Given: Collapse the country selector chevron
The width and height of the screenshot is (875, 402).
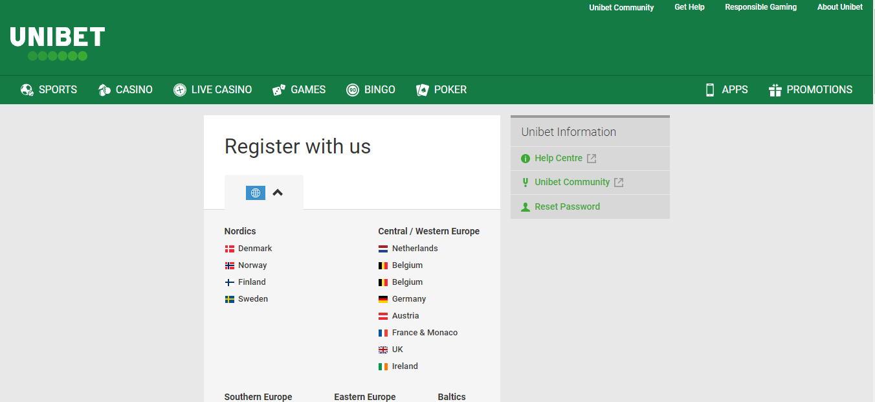Looking at the screenshot, I should coord(278,192).
